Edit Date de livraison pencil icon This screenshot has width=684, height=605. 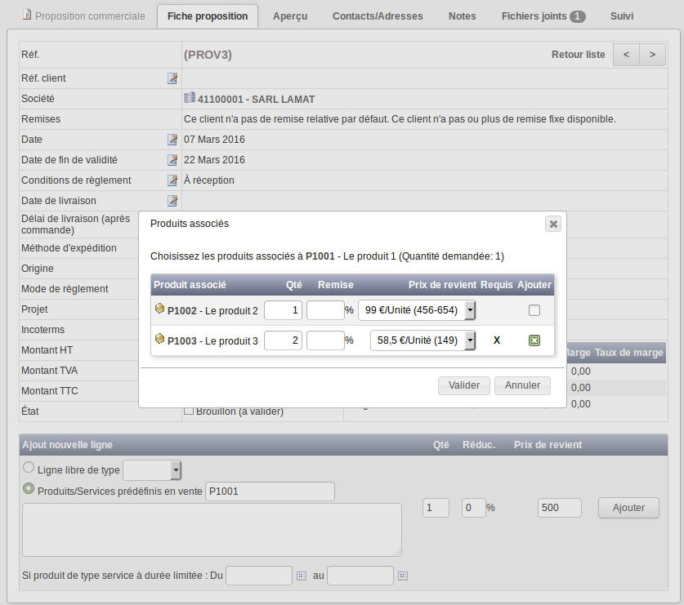[172, 201]
